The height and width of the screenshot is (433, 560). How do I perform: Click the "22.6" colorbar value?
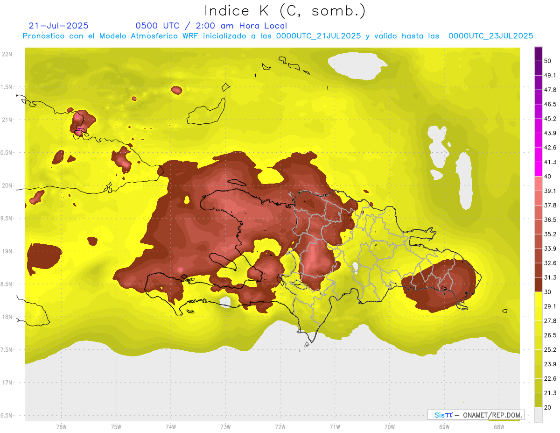point(550,378)
